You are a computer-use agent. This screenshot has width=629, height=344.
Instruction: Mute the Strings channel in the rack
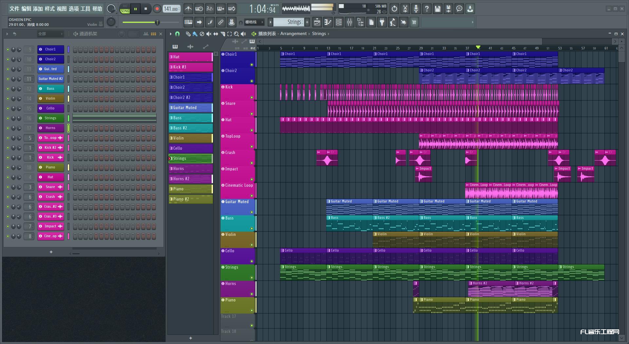(8, 118)
